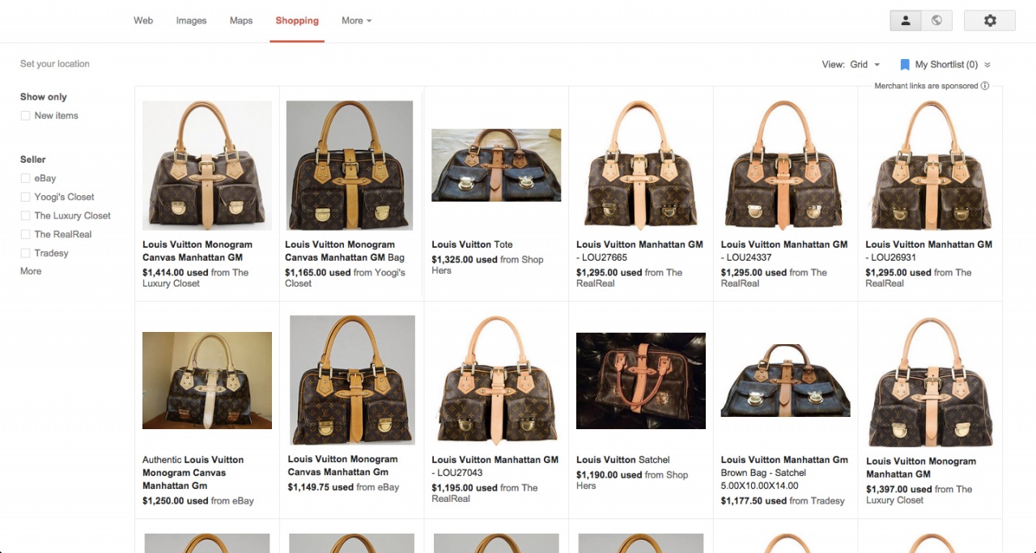This screenshot has width=1036, height=553.
Task: Open the More dropdown in top navigation
Action: pyautogui.click(x=356, y=21)
